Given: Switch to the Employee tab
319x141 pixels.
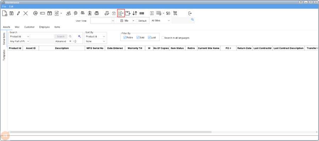Looking at the screenshot, I should [x=44, y=27].
